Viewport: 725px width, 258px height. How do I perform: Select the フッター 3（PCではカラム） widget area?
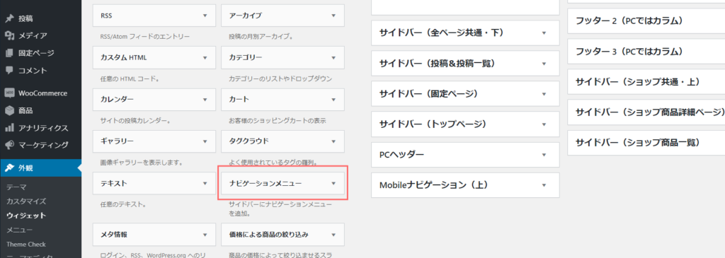(x=646, y=51)
